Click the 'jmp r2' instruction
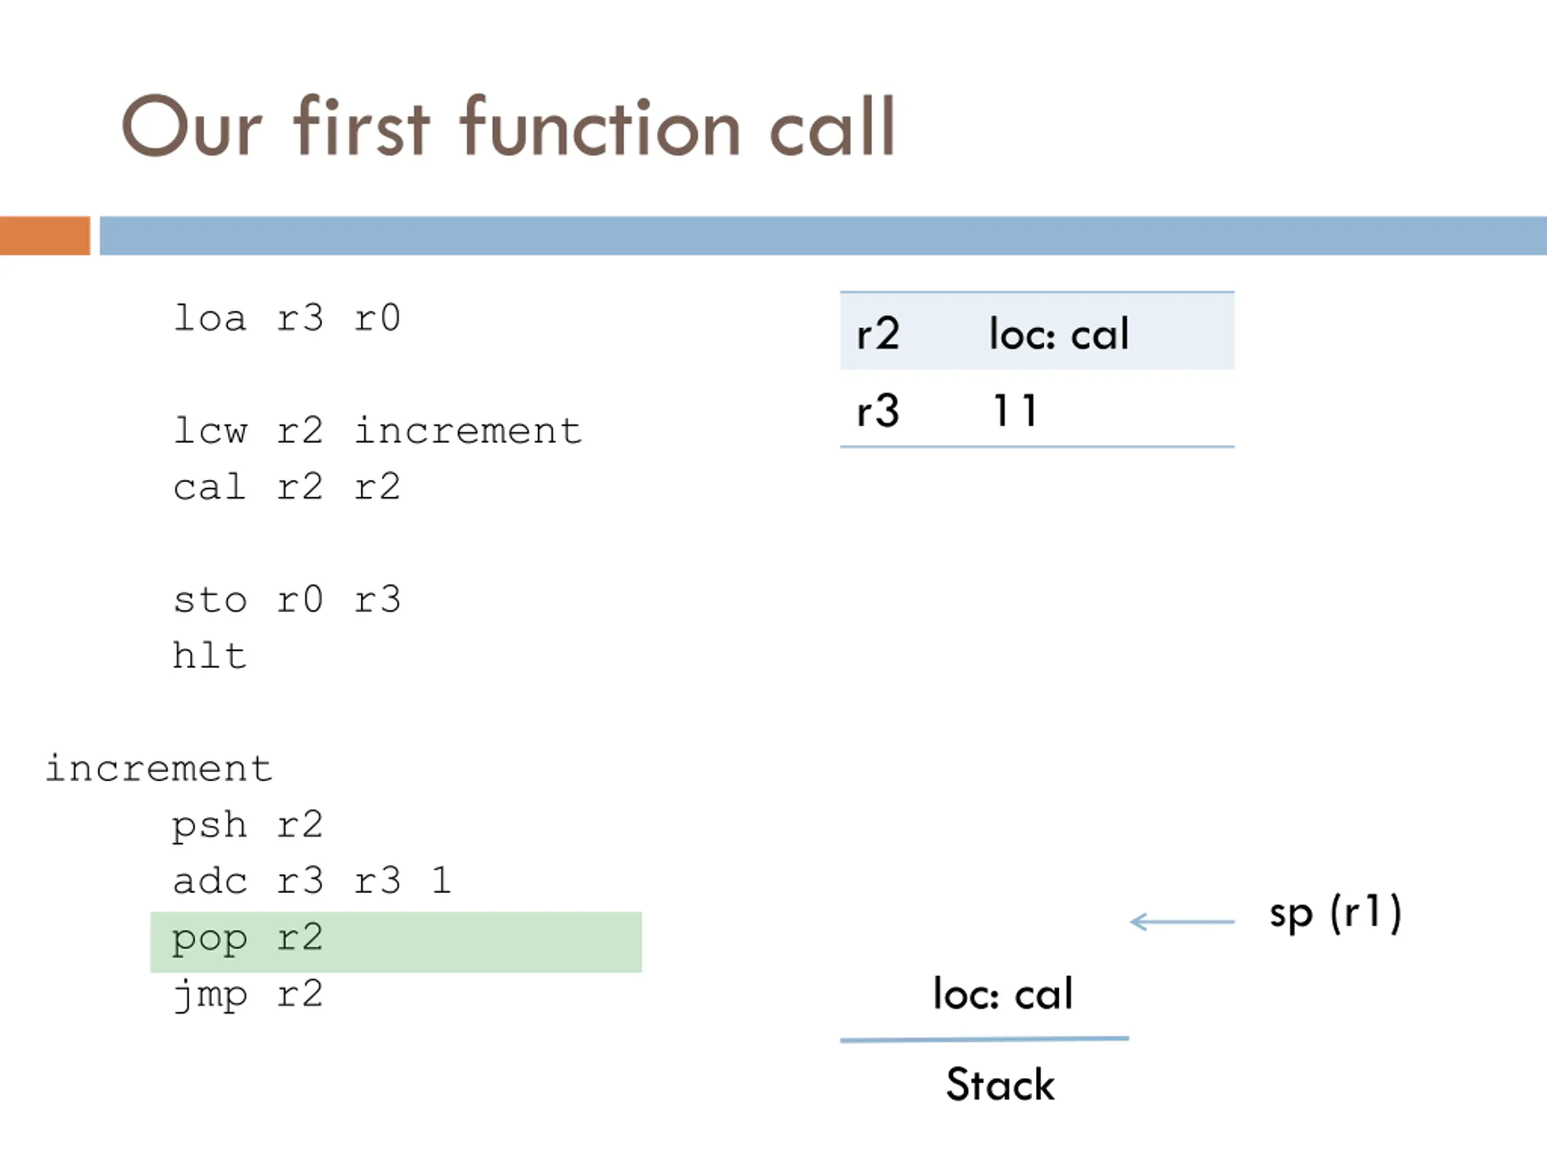 248,995
